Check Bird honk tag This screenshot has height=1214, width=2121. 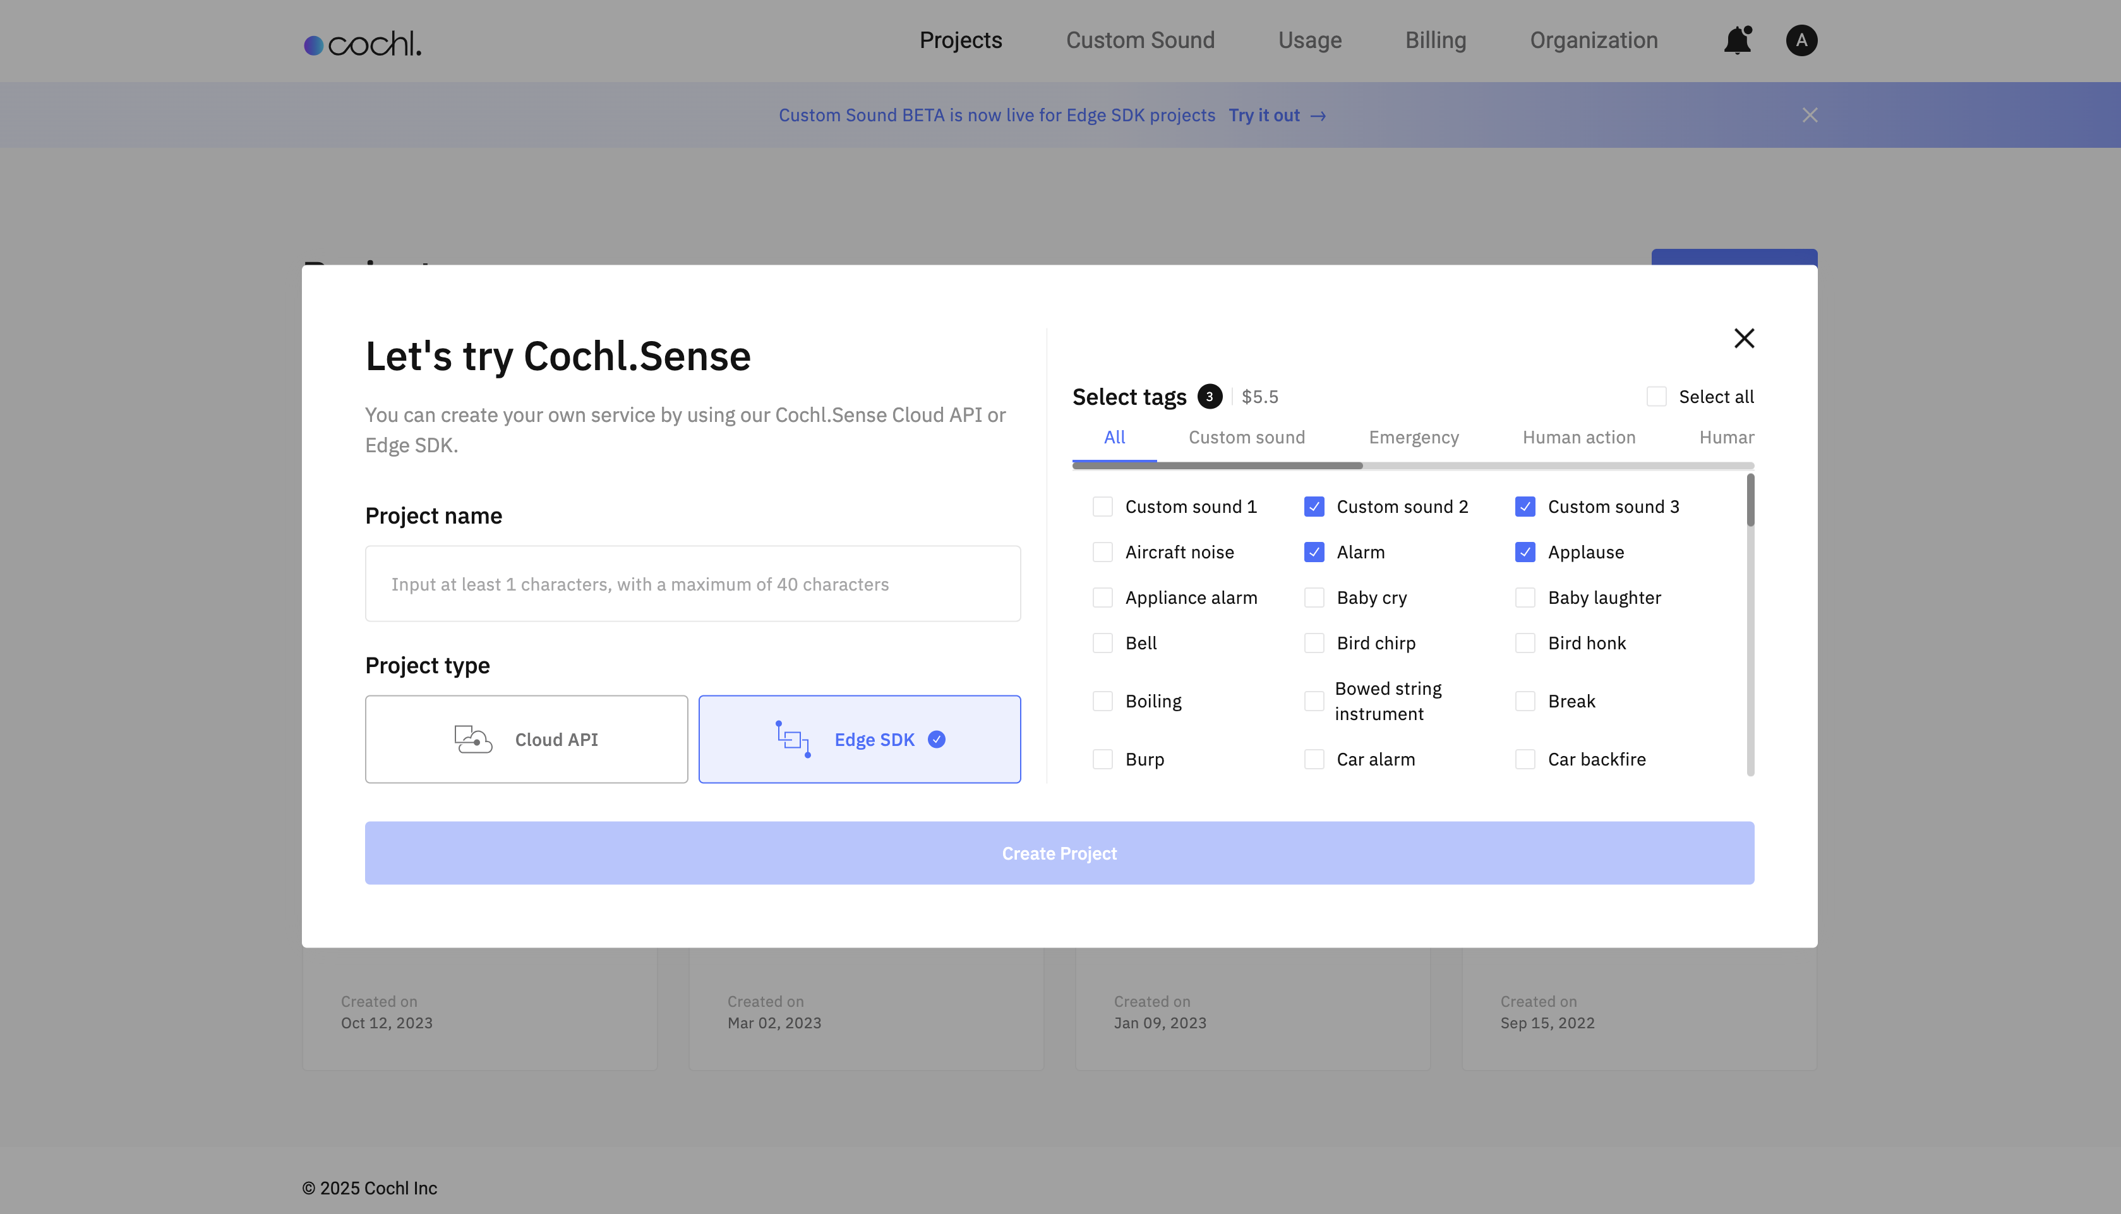click(1525, 643)
